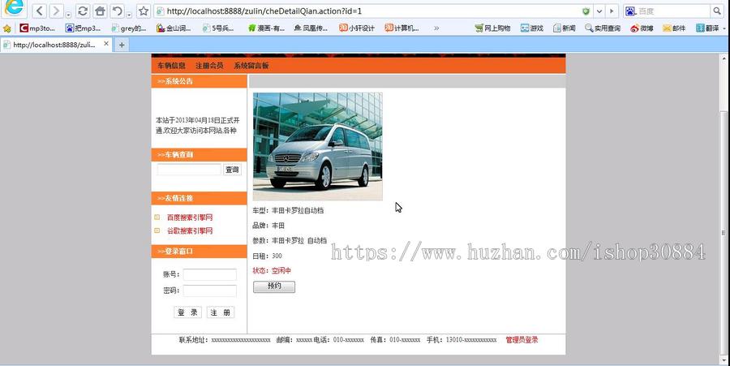Click the 车型: 丰田卡罗拉自动档 text
This screenshot has height=366, width=730.
coord(288,210)
